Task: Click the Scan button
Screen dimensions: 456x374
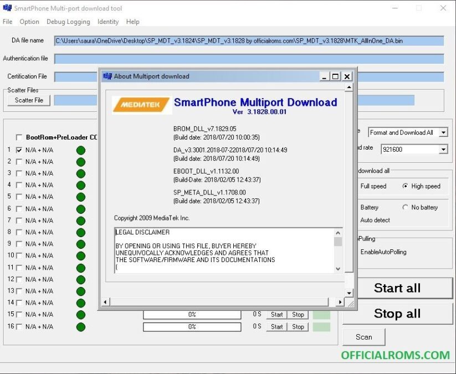Action: tap(364, 337)
